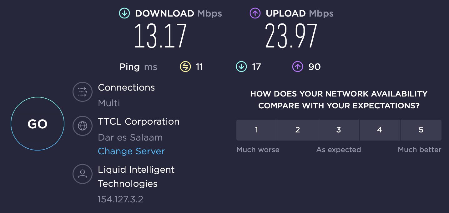Click the Connections multi-arrow icon
Screen dimensions: 449x213
[82, 92]
